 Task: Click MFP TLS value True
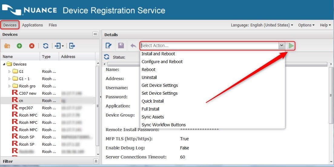tap(184, 139)
